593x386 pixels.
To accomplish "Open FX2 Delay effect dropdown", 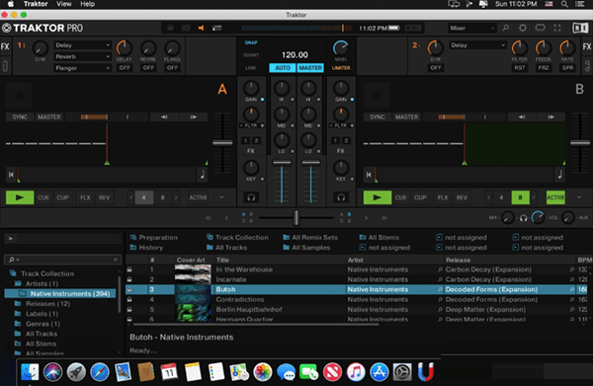I will tap(478, 45).
